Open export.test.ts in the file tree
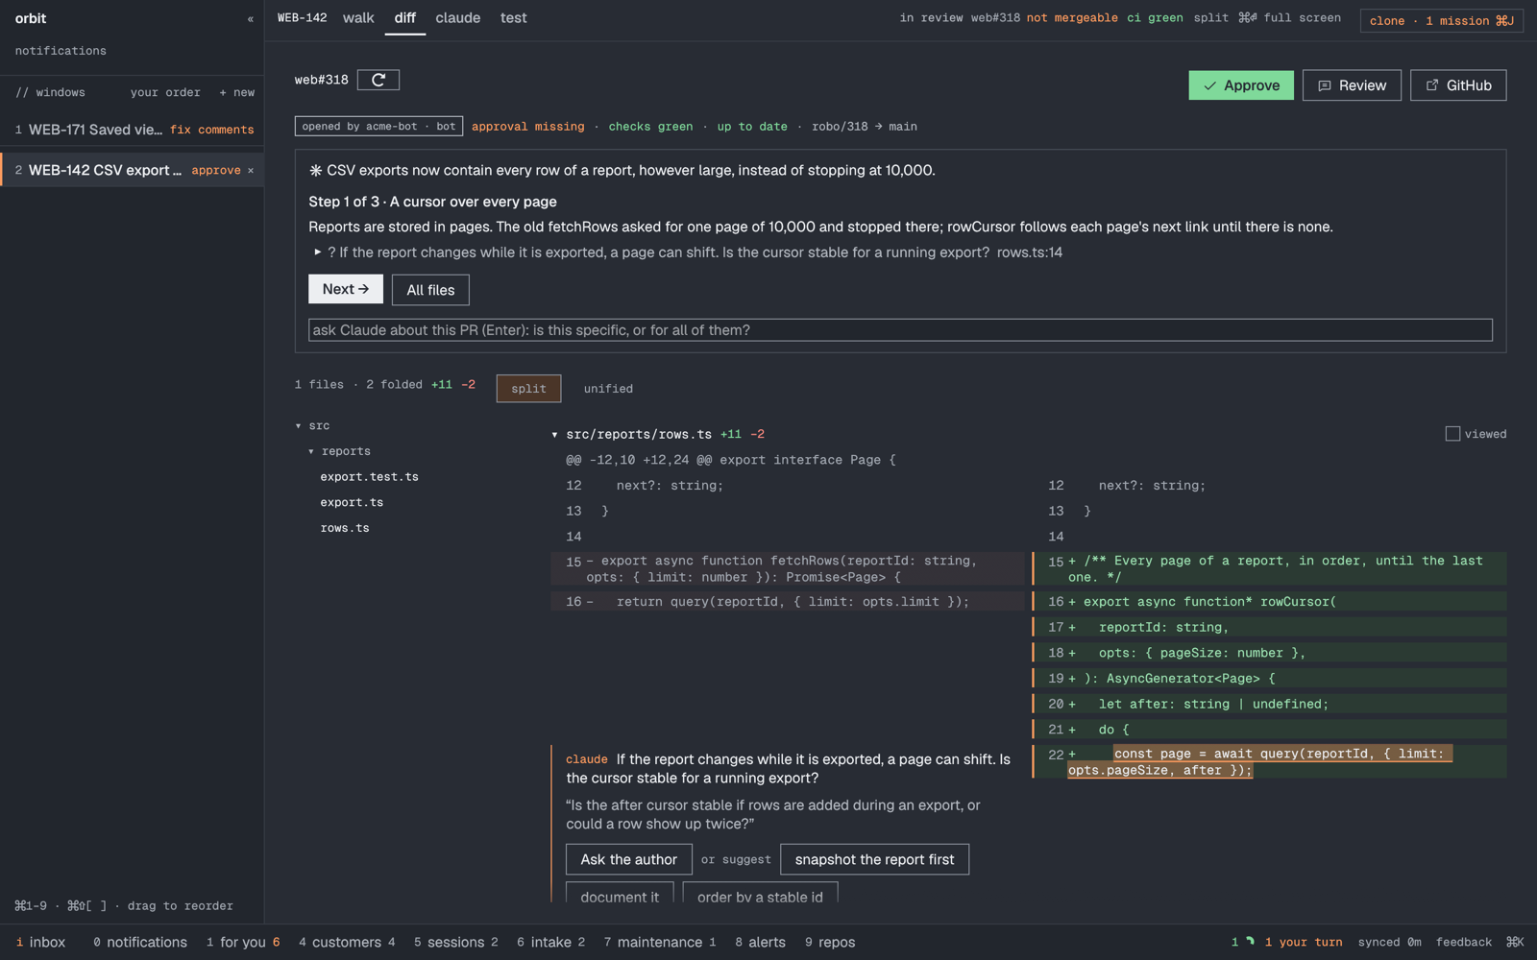This screenshot has height=960, width=1537. coord(370,477)
